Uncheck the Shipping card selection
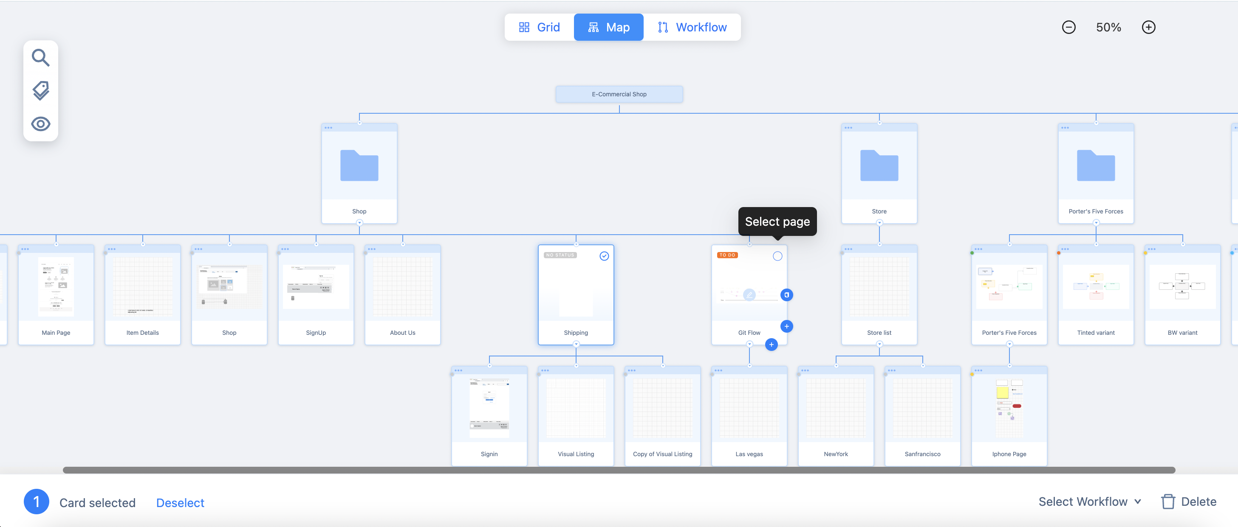Image resolution: width=1238 pixels, height=527 pixels. pos(604,256)
